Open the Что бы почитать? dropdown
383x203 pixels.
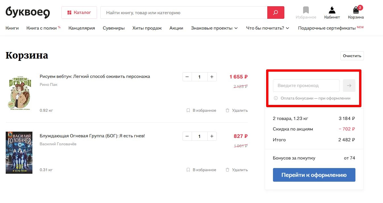pos(267,28)
